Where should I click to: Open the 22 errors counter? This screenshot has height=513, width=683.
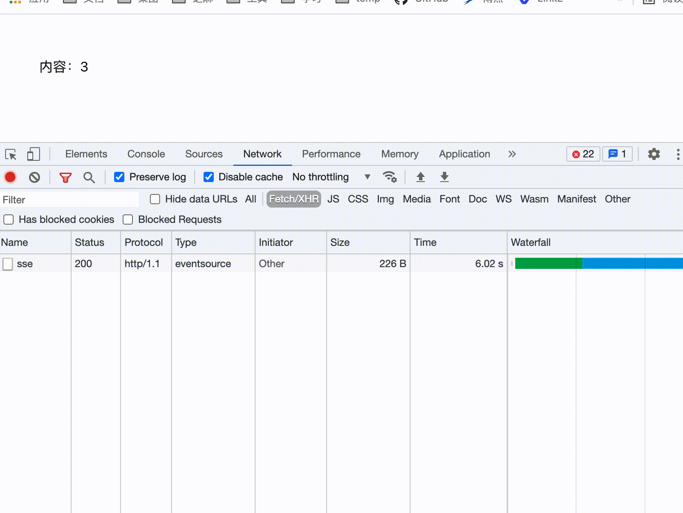(583, 154)
